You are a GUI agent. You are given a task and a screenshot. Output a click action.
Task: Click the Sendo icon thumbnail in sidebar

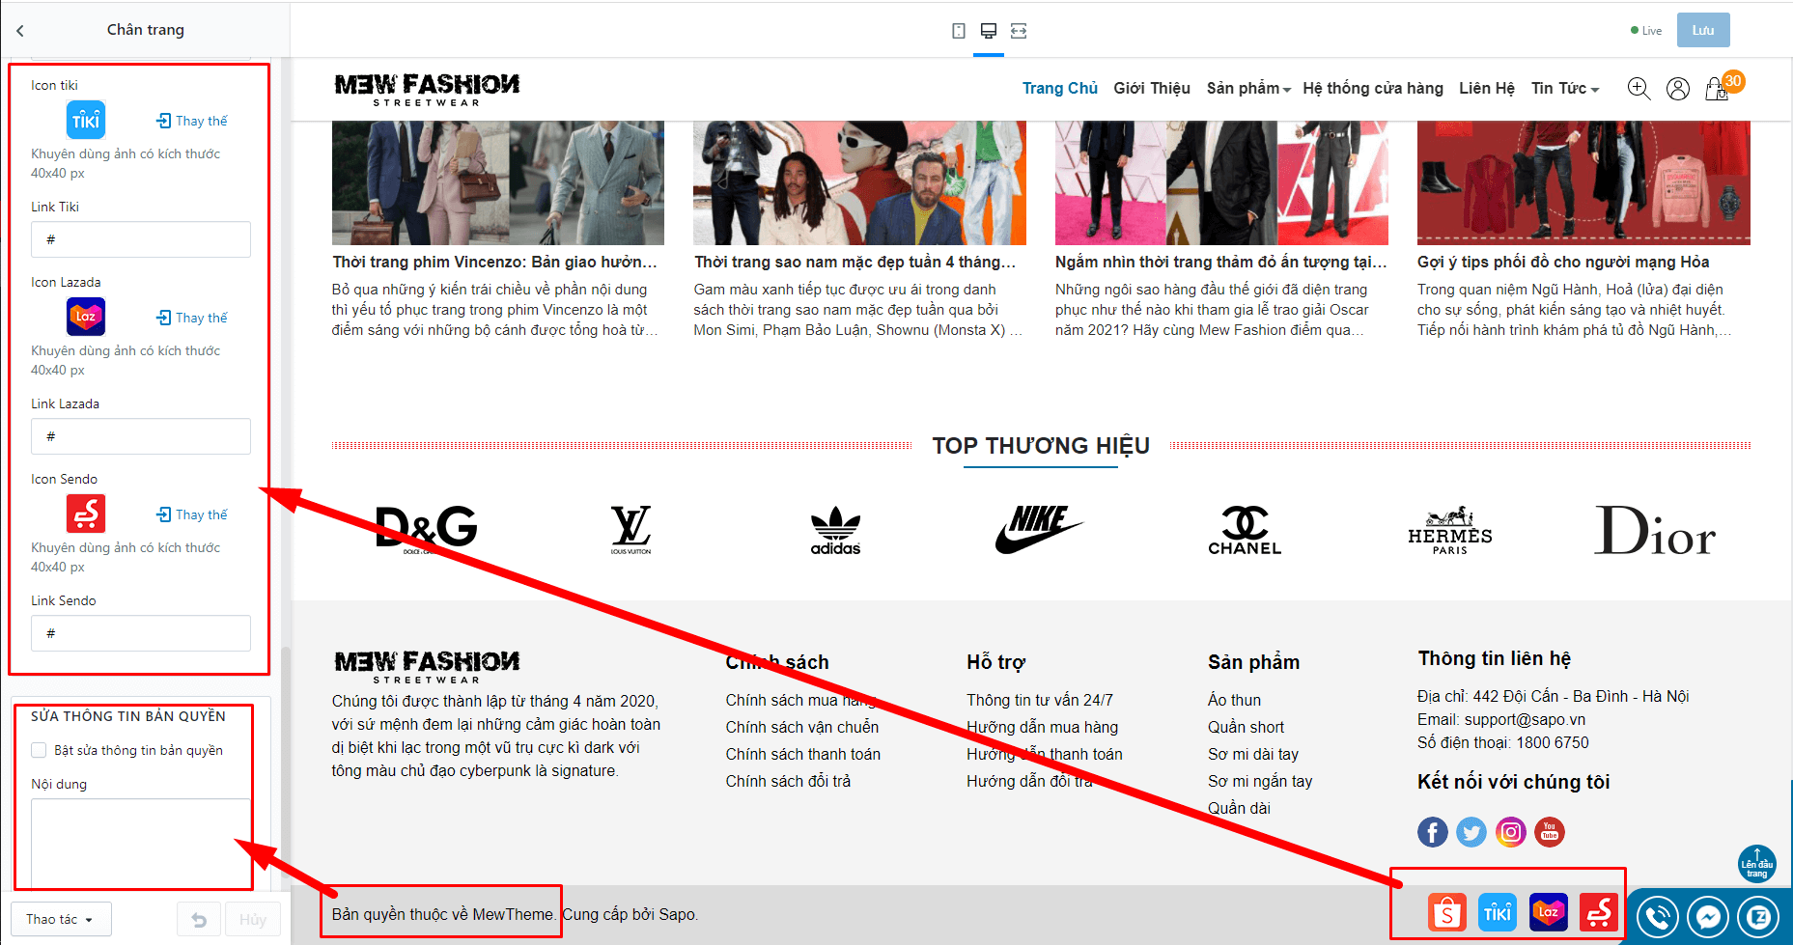86,514
